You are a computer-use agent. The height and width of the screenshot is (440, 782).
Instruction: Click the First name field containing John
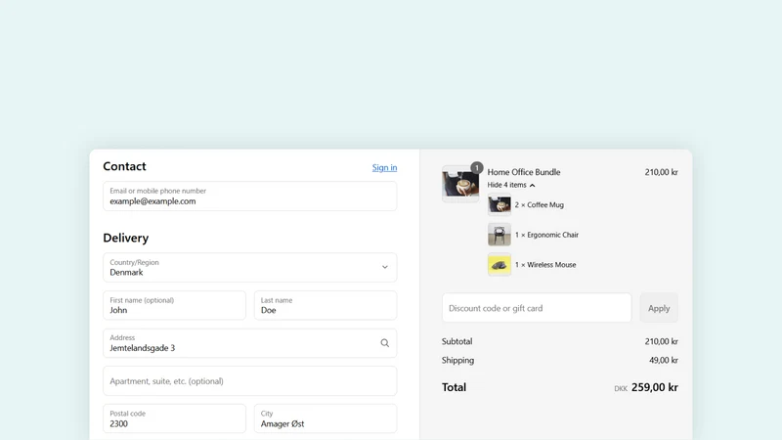point(175,305)
